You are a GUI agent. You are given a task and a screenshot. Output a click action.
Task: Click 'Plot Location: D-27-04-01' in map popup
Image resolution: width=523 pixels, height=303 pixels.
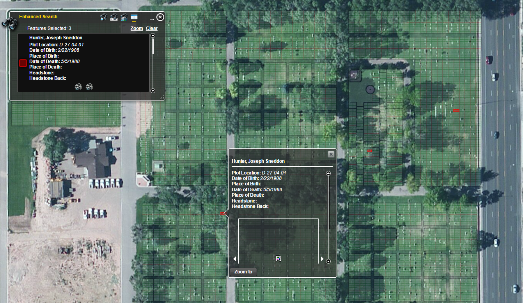pos(259,173)
